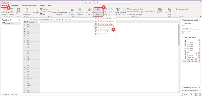Screen dimensions: 202x96
Task: Open the Supprimer des lignes dropdown
Action: (x=98, y=12)
